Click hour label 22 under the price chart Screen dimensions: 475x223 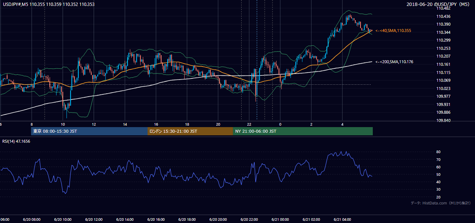point(249,125)
